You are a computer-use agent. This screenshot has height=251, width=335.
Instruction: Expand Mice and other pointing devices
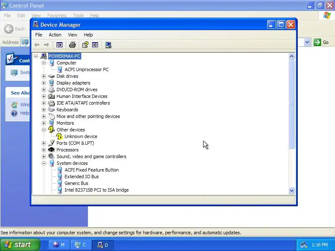[44, 116]
